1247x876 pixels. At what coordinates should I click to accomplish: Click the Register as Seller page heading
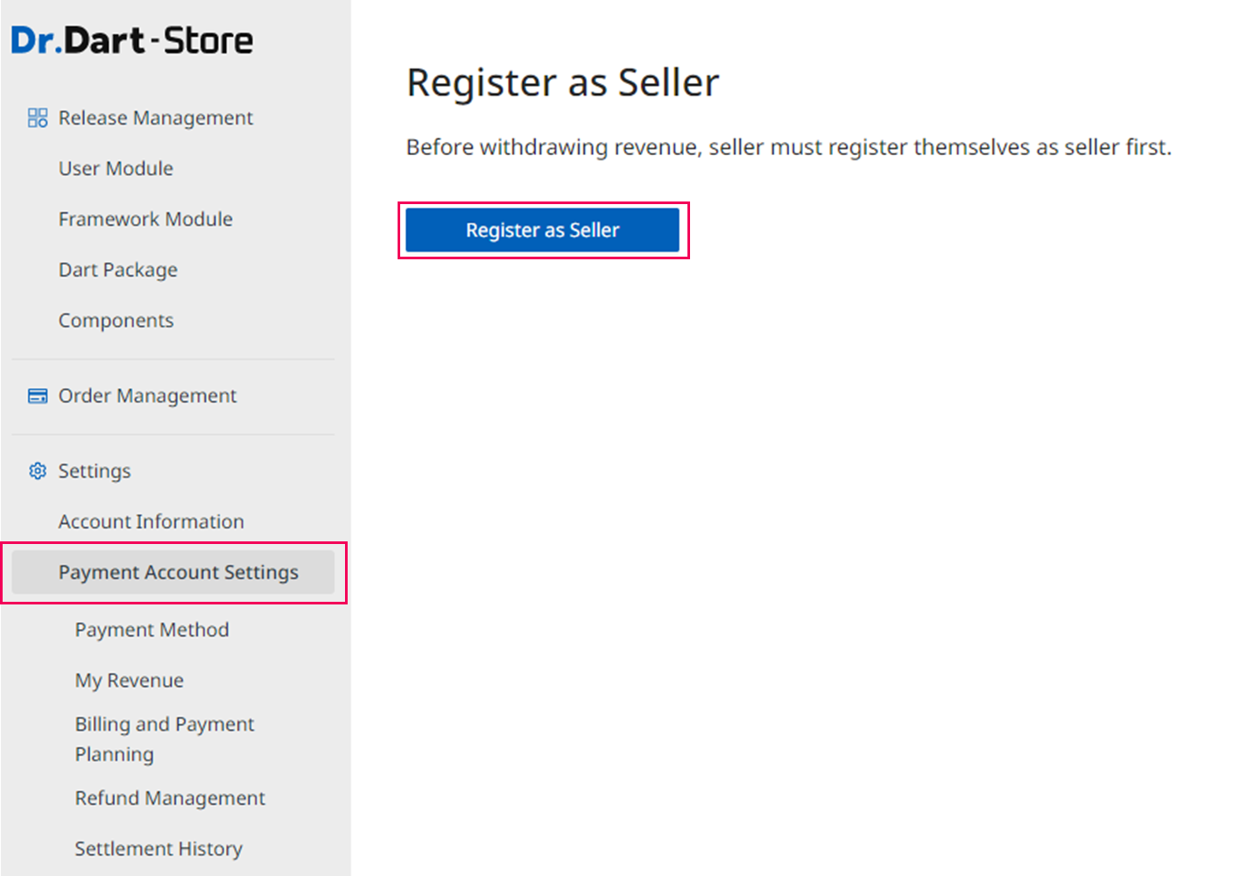pyautogui.click(x=562, y=83)
